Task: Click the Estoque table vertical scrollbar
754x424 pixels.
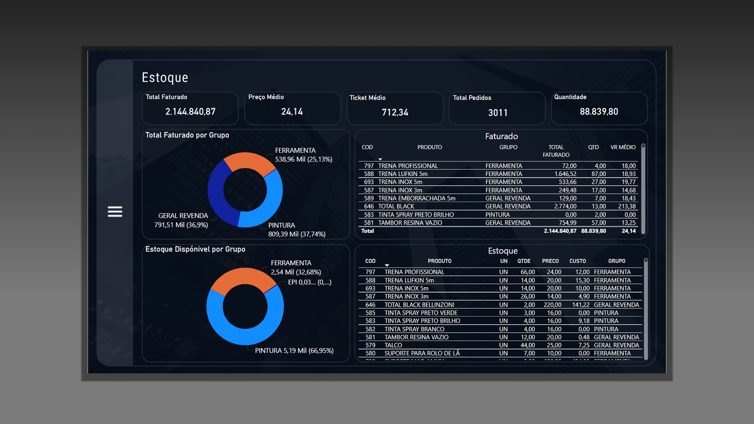Action: point(646,308)
